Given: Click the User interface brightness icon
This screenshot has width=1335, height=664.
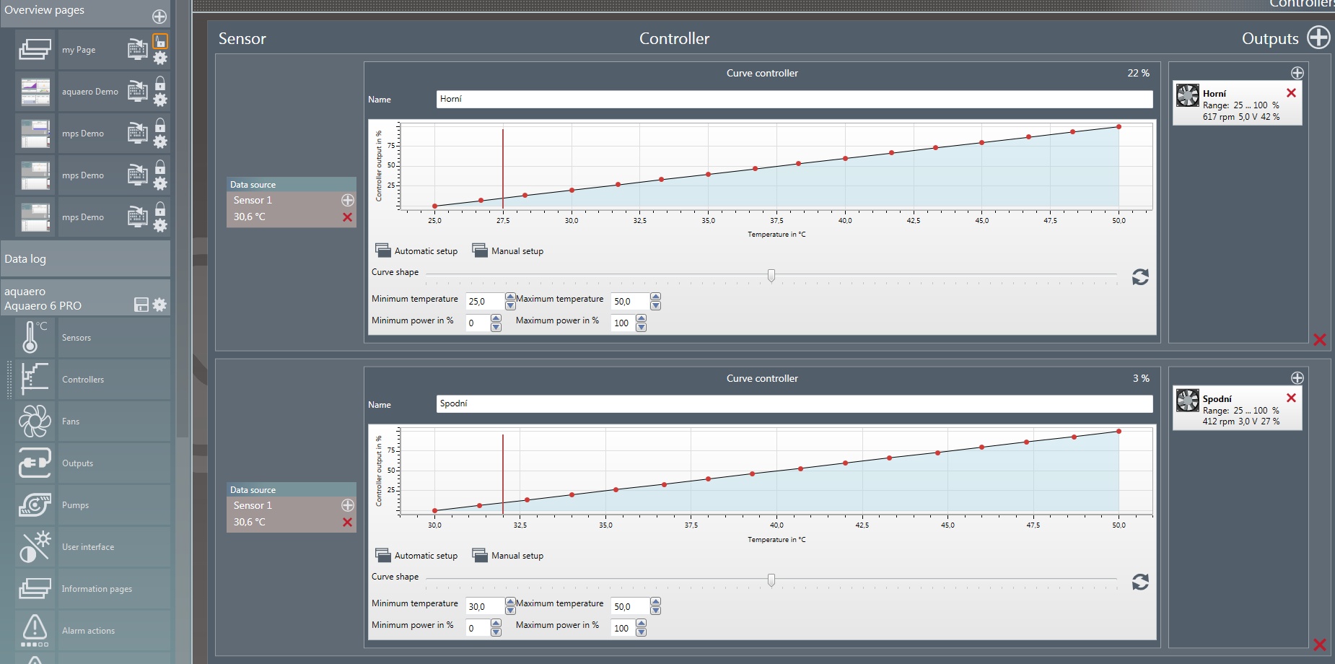Looking at the screenshot, I should (35, 547).
